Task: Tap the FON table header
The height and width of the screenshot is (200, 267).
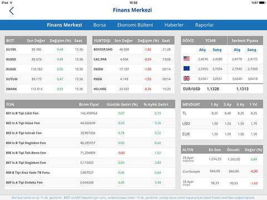Action: tap(90, 104)
